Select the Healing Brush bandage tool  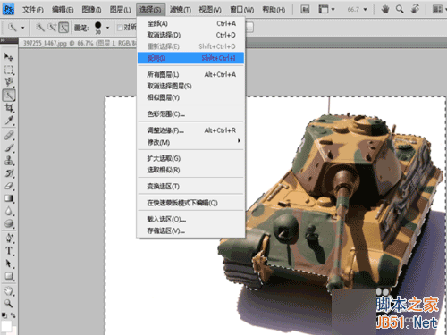coord(8,135)
